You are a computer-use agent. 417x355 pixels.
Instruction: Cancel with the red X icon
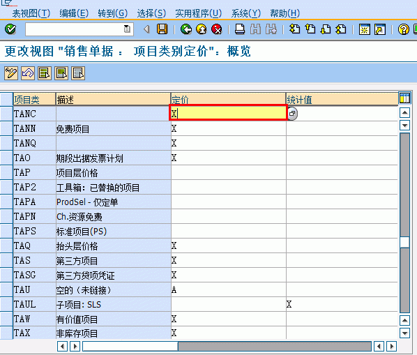click(x=217, y=29)
